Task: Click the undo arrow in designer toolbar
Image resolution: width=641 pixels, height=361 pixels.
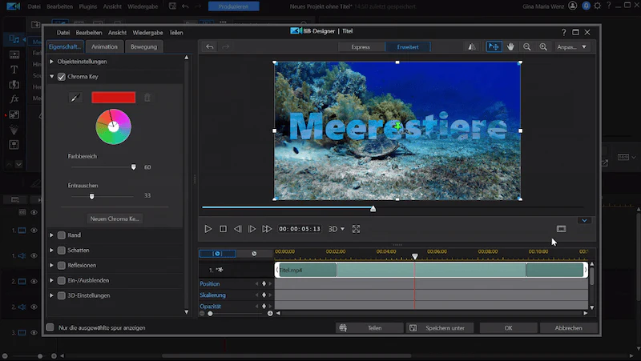Action: (210, 47)
